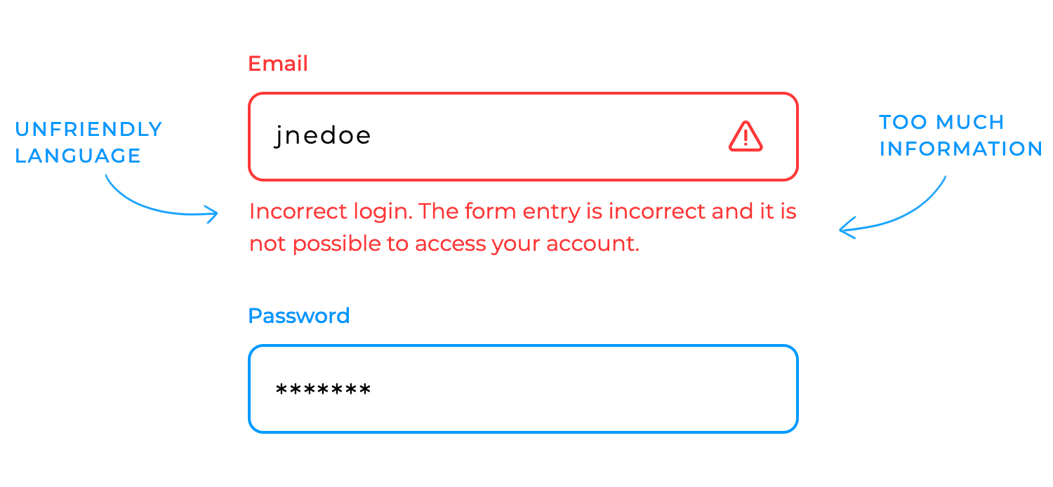Place cursor on the jnedoe text

point(323,135)
